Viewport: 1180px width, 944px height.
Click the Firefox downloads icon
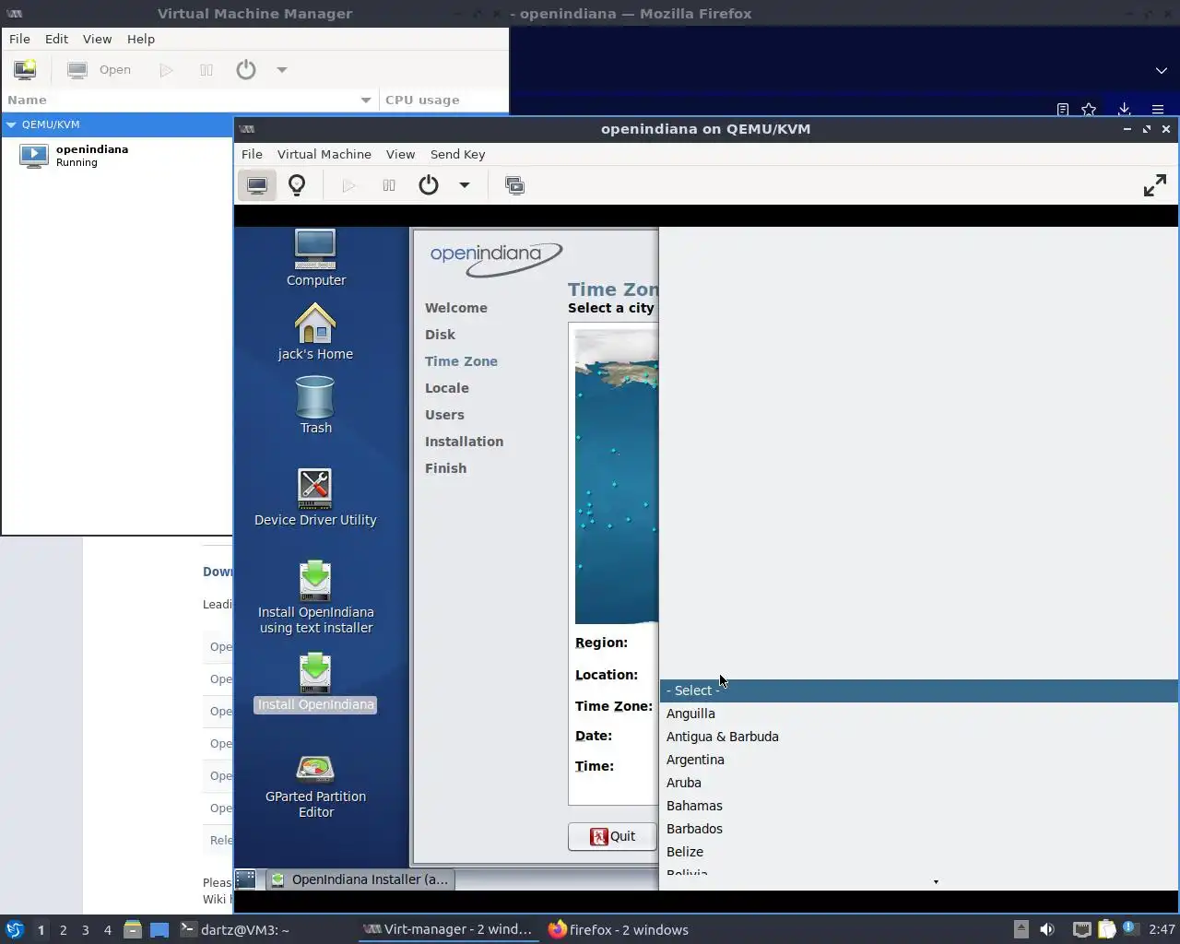(x=1124, y=109)
